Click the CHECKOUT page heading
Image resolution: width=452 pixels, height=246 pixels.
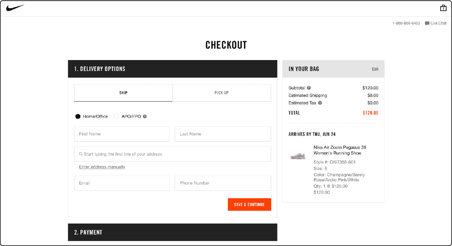coord(226,45)
